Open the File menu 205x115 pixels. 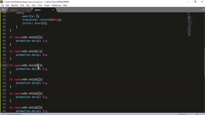[x=2, y=5]
